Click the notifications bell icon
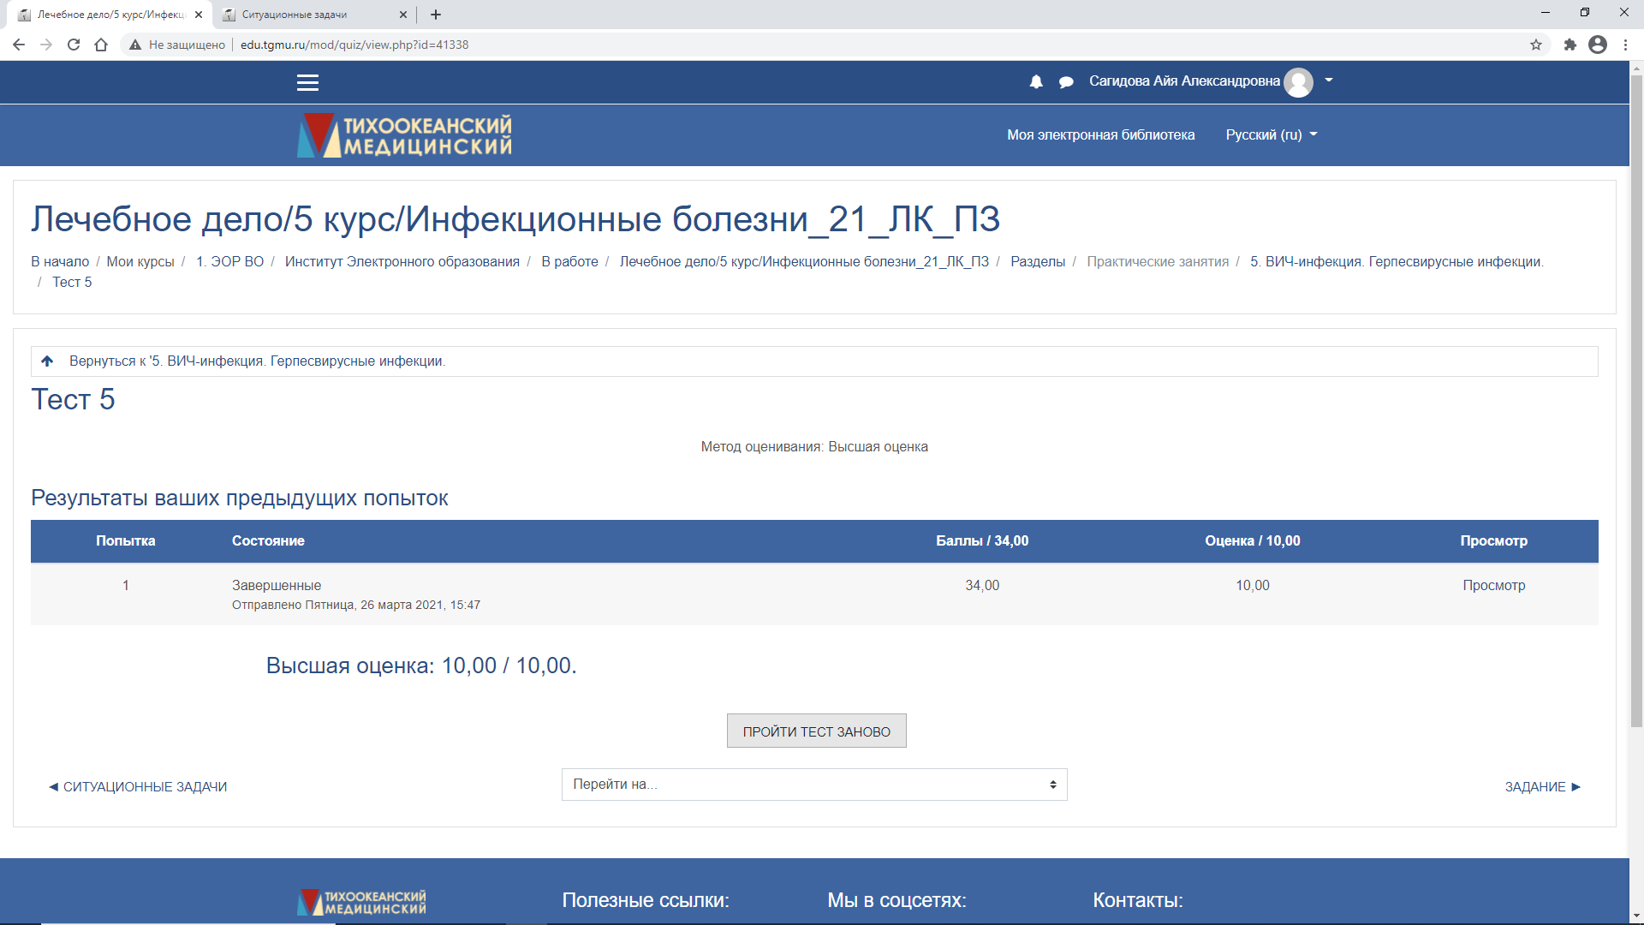This screenshot has height=925, width=1644. click(x=1036, y=81)
